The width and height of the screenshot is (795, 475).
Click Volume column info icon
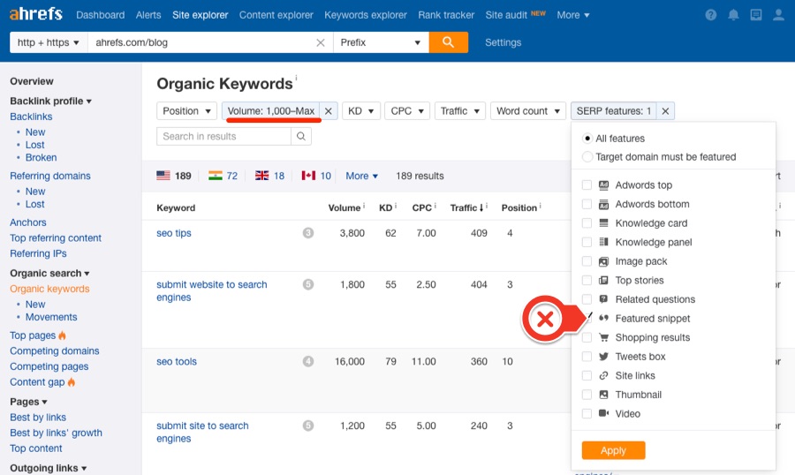tap(364, 206)
